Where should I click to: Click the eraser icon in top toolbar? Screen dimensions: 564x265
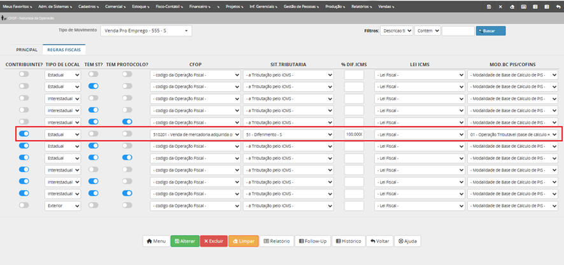point(512,6)
